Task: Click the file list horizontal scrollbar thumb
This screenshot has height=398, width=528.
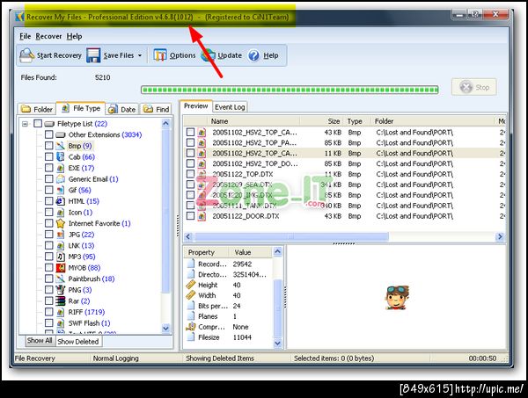Action: point(291,236)
